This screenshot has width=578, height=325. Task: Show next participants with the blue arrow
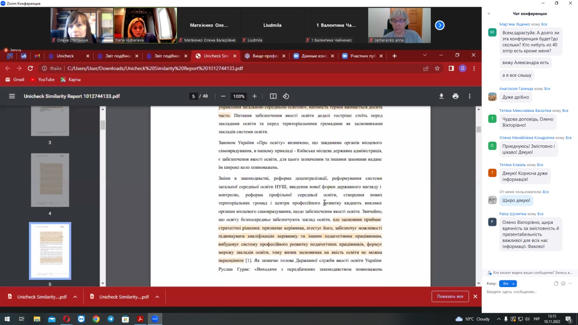(440, 25)
